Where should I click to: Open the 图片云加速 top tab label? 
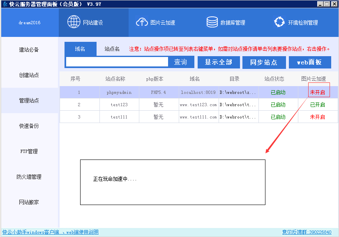coord(163,23)
